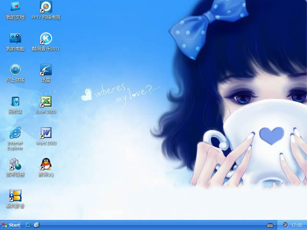Open Internet Explorer from quick launch
The width and height of the screenshot is (307, 230).
(28, 225)
